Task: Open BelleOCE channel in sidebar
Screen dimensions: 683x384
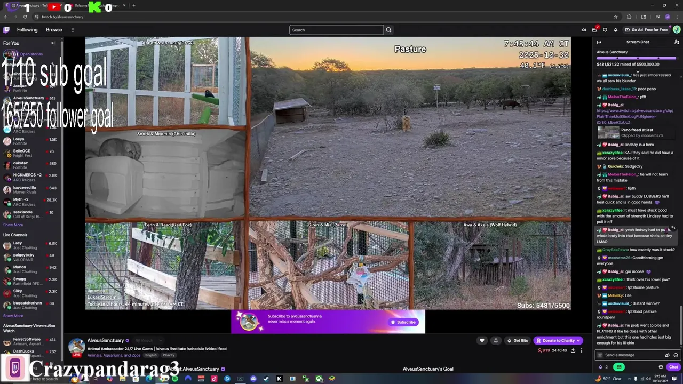Action: (31, 154)
